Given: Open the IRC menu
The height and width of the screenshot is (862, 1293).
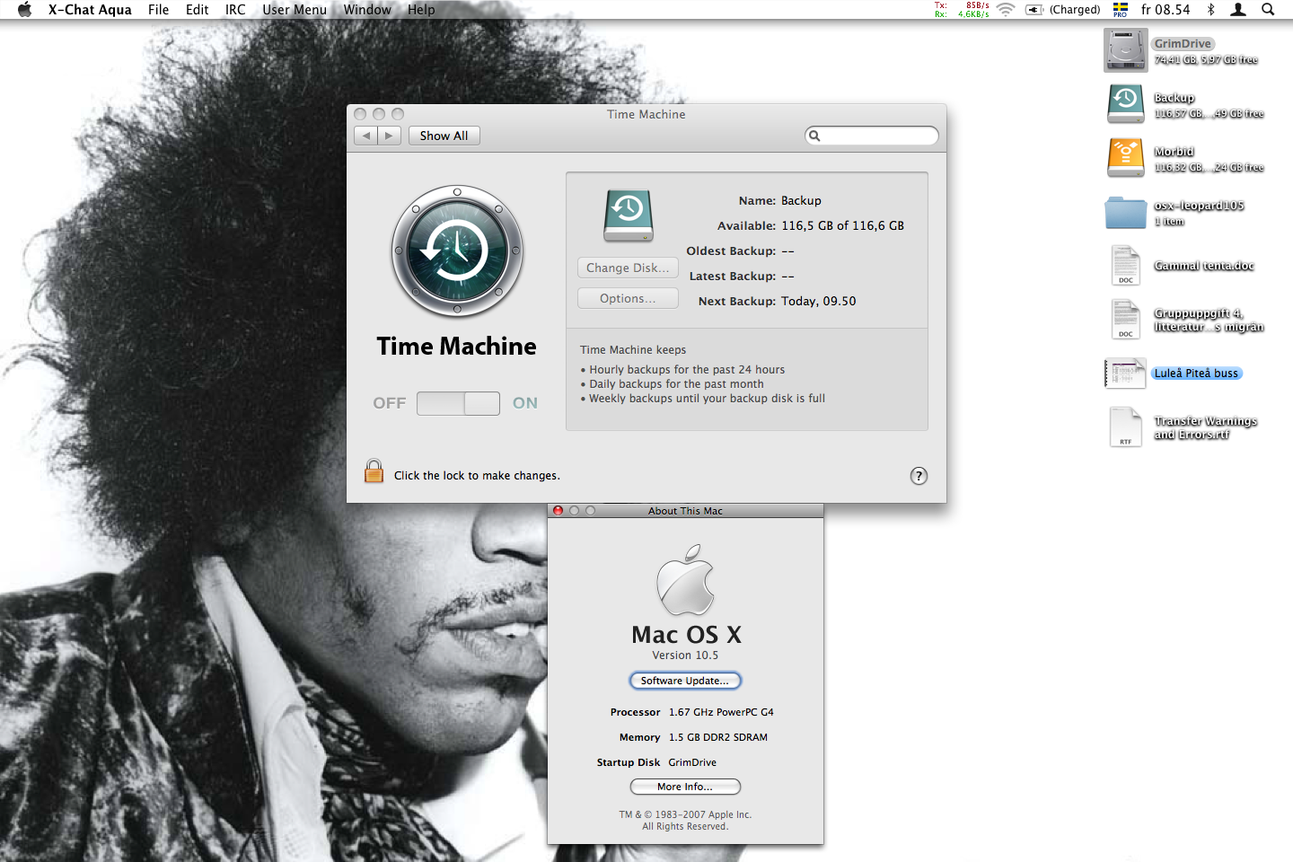Looking at the screenshot, I should point(235,10).
